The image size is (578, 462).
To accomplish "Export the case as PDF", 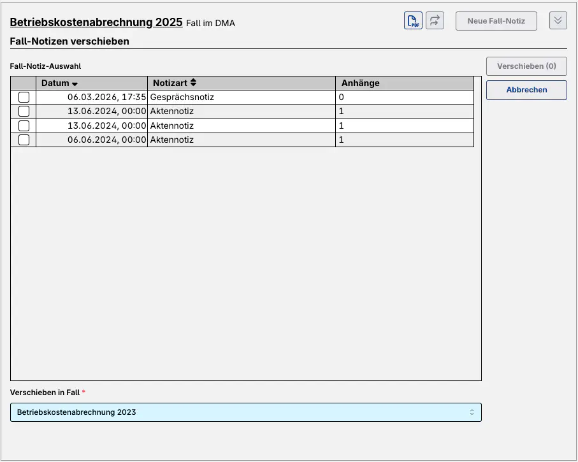I will tap(413, 20).
